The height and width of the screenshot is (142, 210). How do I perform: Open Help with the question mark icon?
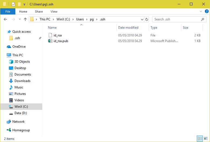point(207,11)
